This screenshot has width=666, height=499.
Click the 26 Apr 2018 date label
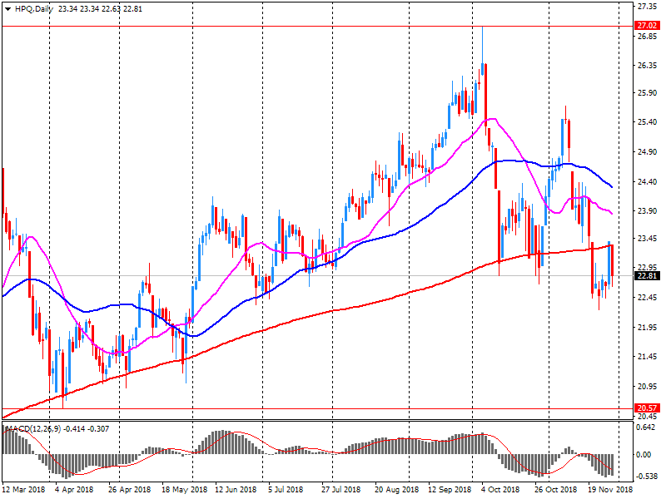(129, 490)
